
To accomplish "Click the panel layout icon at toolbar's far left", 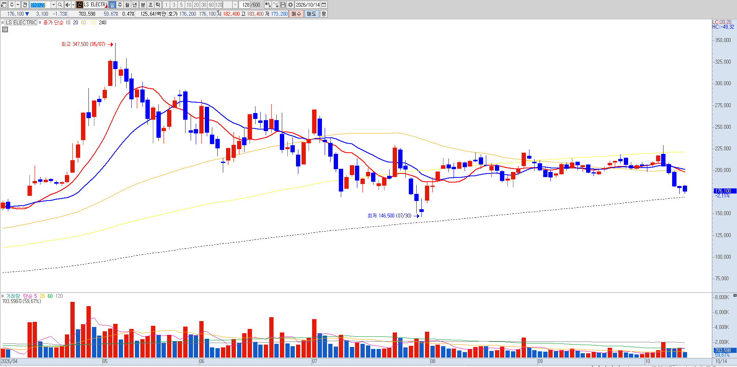I will 4,5.
